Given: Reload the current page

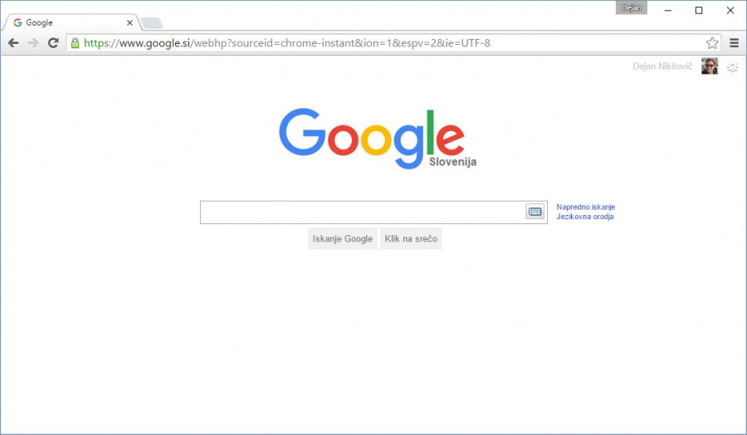Looking at the screenshot, I should (x=53, y=43).
